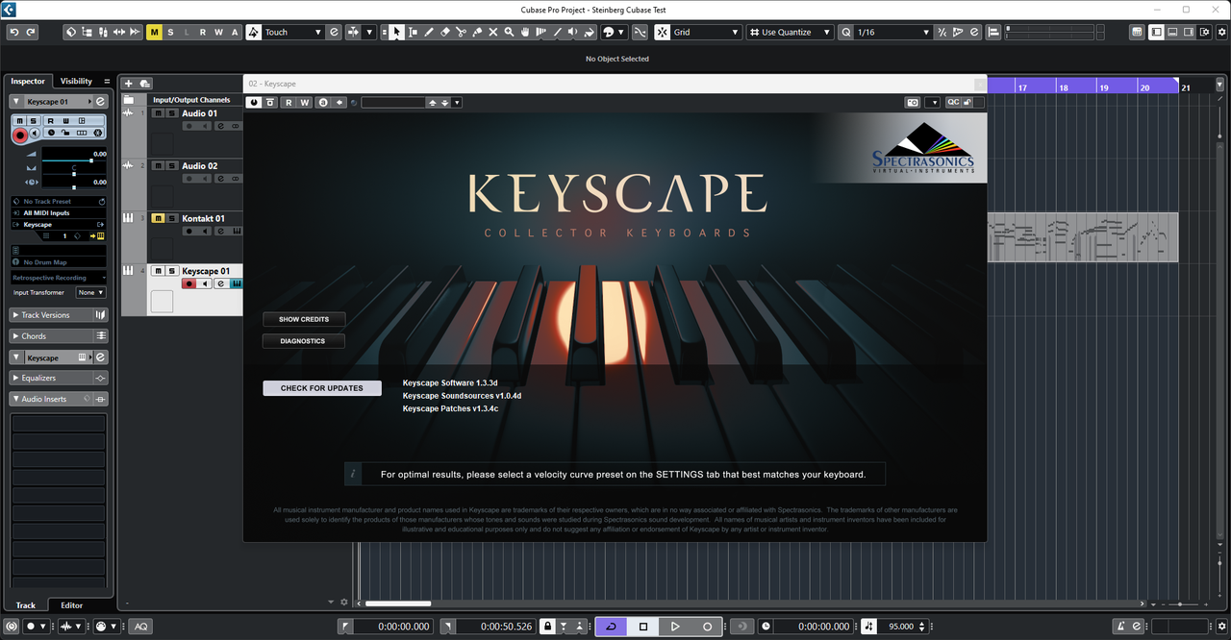This screenshot has width=1231, height=640.
Task: Toggle Record Enable on Keyscape 01 track
Action: pyautogui.click(x=189, y=283)
